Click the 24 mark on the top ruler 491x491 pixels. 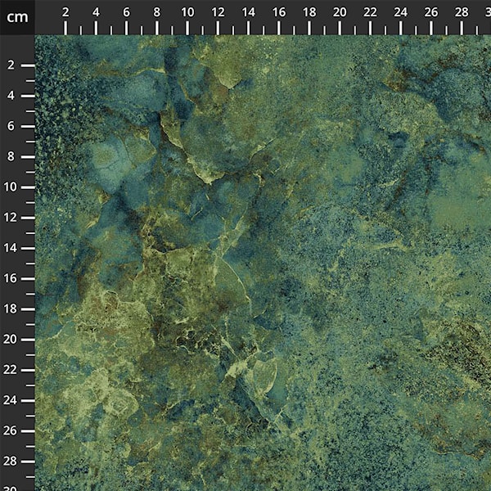(400, 12)
